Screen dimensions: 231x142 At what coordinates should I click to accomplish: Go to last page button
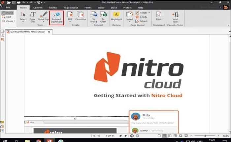pos(126,136)
